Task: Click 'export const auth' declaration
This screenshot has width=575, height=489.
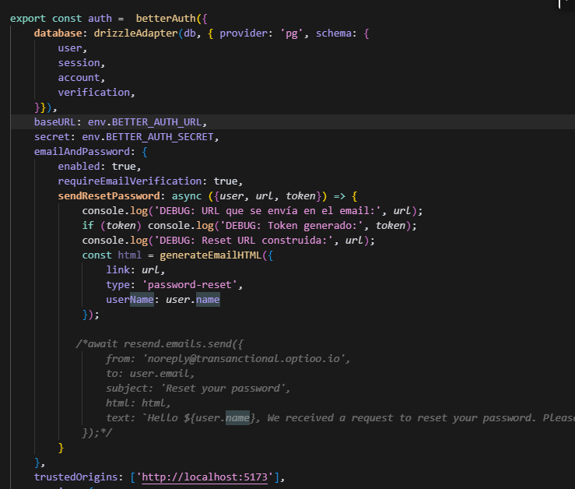Action: tap(61, 19)
